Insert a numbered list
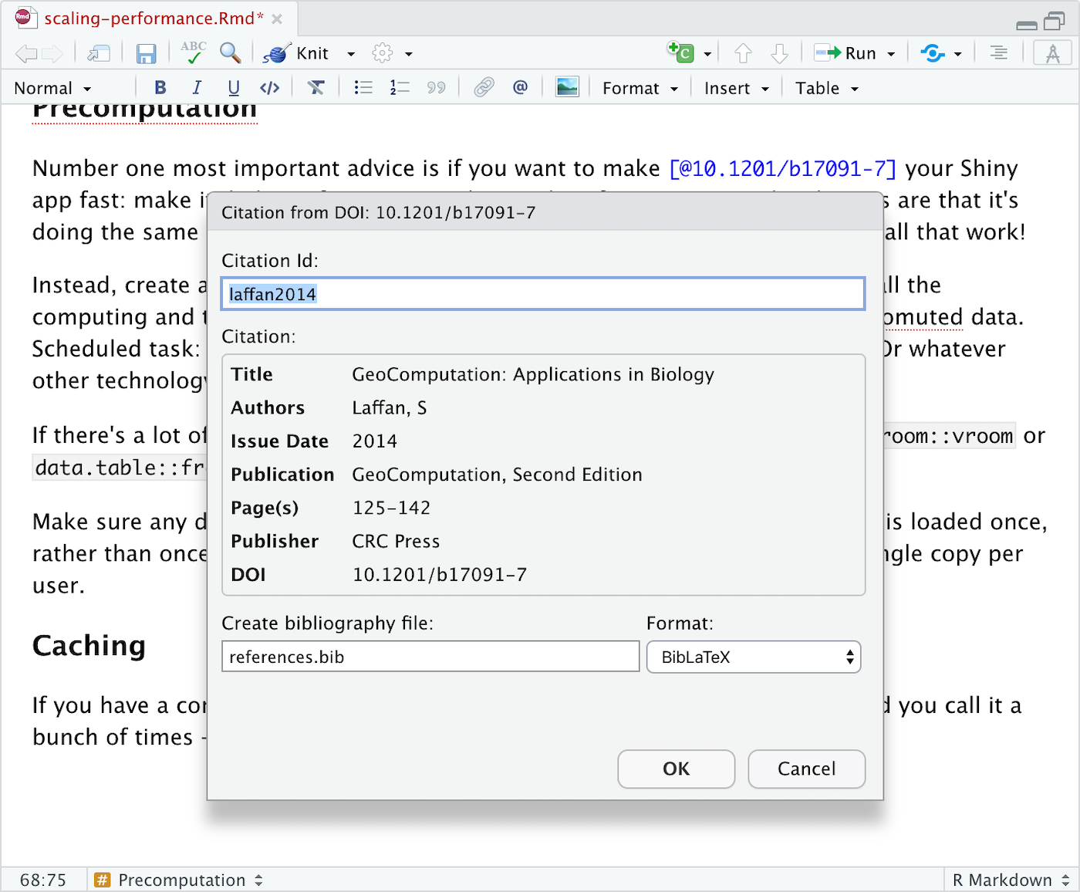 tap(400, 88)
